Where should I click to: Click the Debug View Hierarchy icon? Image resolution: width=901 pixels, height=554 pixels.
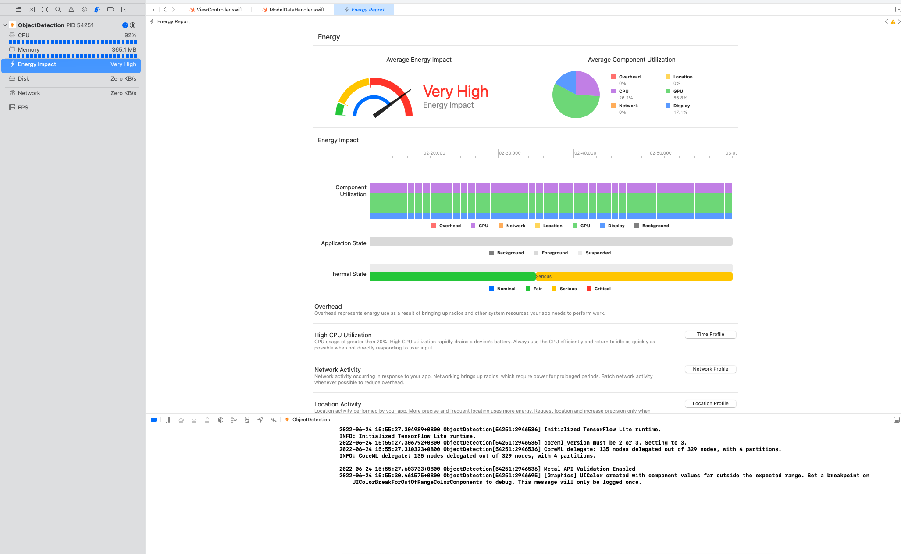[x=221, y=420]
